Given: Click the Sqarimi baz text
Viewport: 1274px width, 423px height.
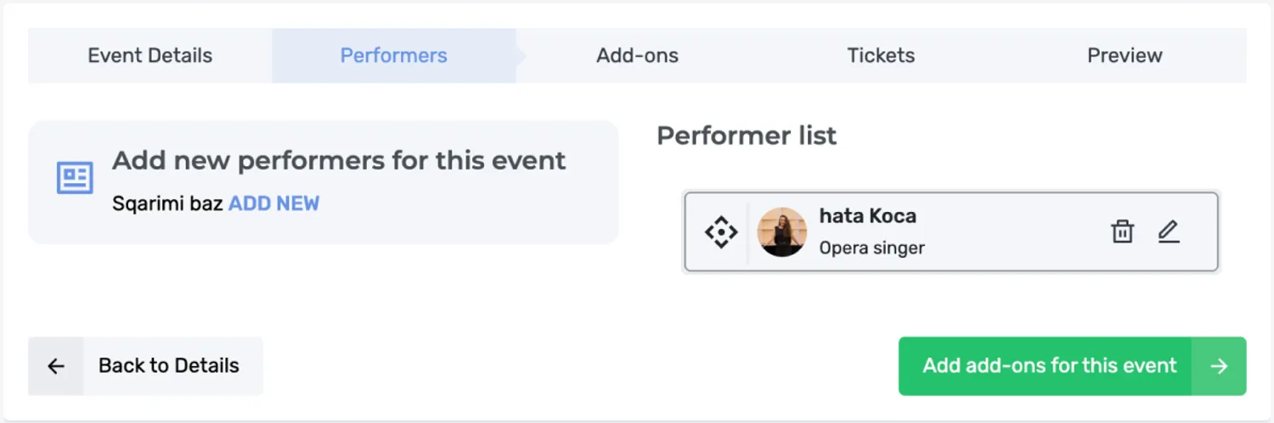Looking at the screenshot, I should coord(167,203).
